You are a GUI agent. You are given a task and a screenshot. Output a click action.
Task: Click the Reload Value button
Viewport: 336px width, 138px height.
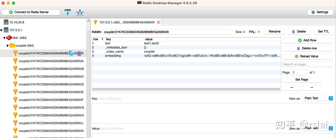[307, 56]
